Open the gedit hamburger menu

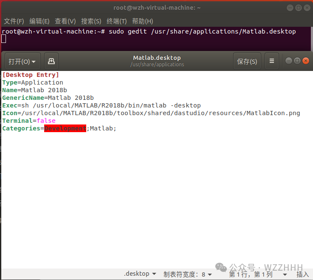click(271, 61)
